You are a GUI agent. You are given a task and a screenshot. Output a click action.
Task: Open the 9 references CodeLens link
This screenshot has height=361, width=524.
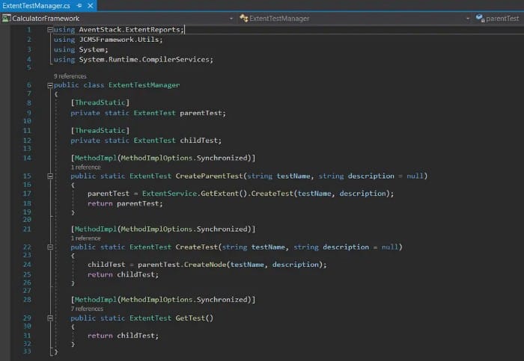70,76
